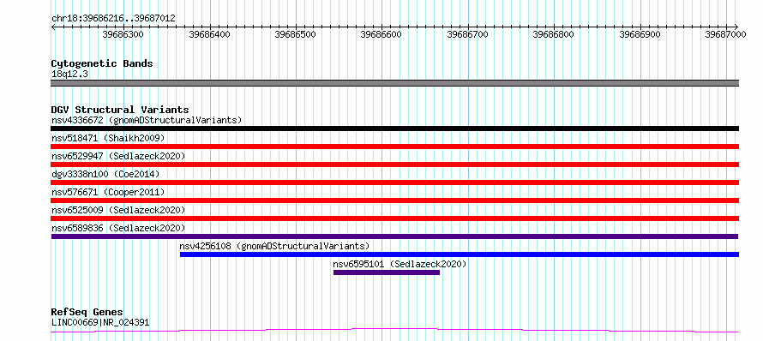The height and width of the screenshot is (341, 763).
Task: Select the nsv6589836 (Sedlazeck2020) label
Action: pyautogui.click(x=118, y=228)
